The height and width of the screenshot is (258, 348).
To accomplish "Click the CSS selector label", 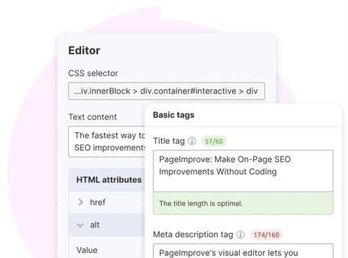I will point(93,73).
